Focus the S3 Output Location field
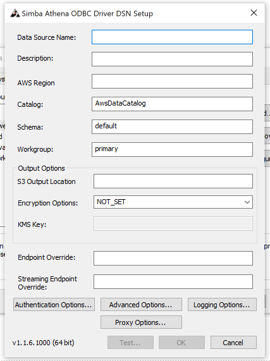Image resolution: width=270 pixels, height=361 pixels. pos(173,181)
